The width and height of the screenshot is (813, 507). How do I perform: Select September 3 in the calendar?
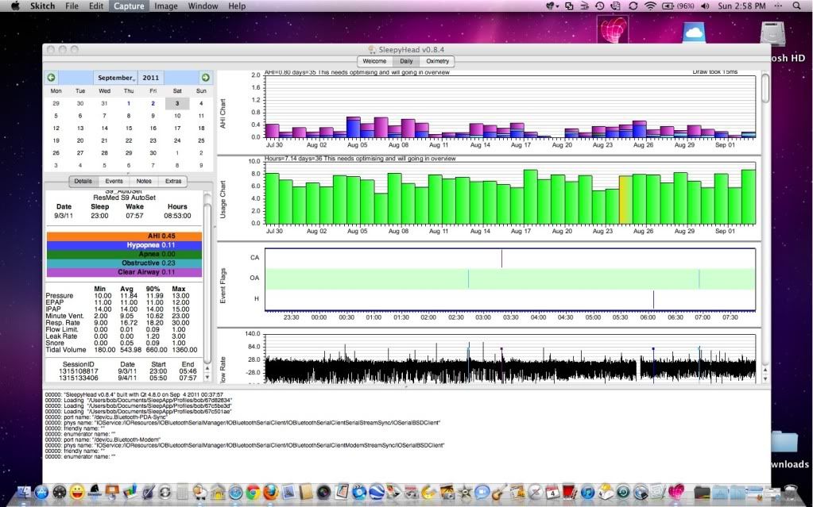pyautogui.click(x=176, y=103)
